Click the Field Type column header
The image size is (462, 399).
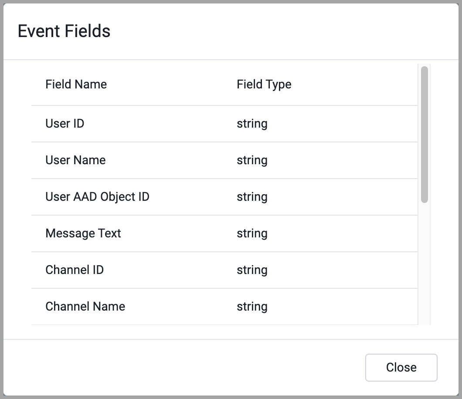pyautogui.click(x=264, y=84)
